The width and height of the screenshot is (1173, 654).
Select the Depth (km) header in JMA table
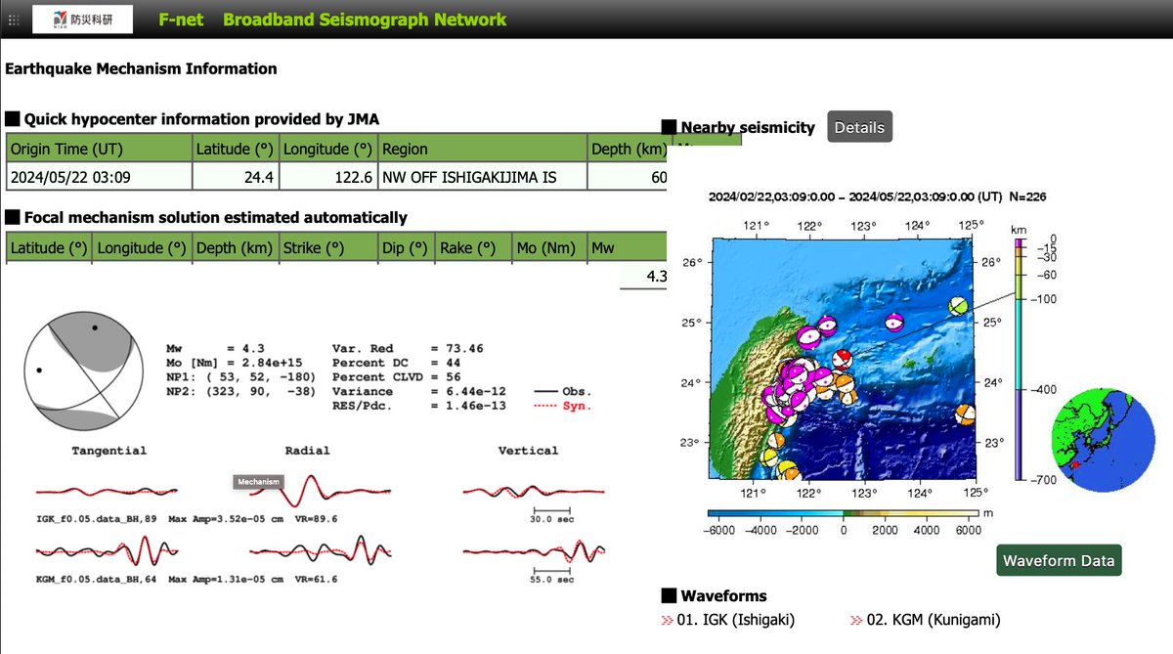tap(629, 149)
